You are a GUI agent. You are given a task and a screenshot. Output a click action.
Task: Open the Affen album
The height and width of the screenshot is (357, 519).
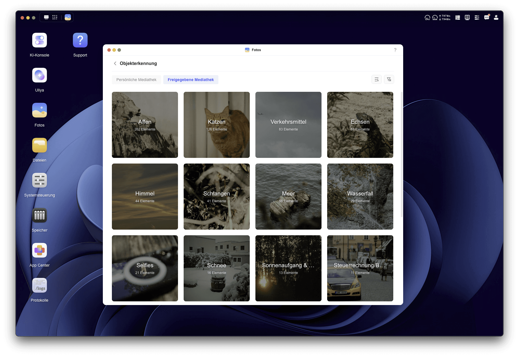(x=145, y=125)
